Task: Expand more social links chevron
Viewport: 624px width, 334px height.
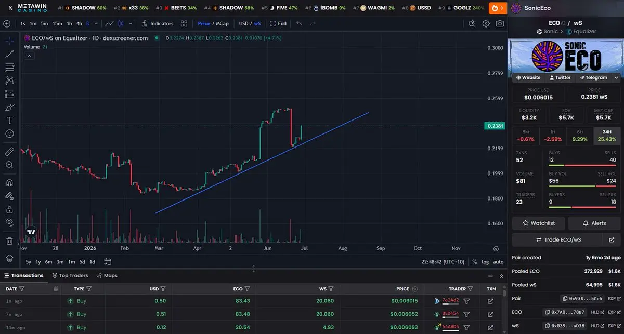Action: [617, 77]
